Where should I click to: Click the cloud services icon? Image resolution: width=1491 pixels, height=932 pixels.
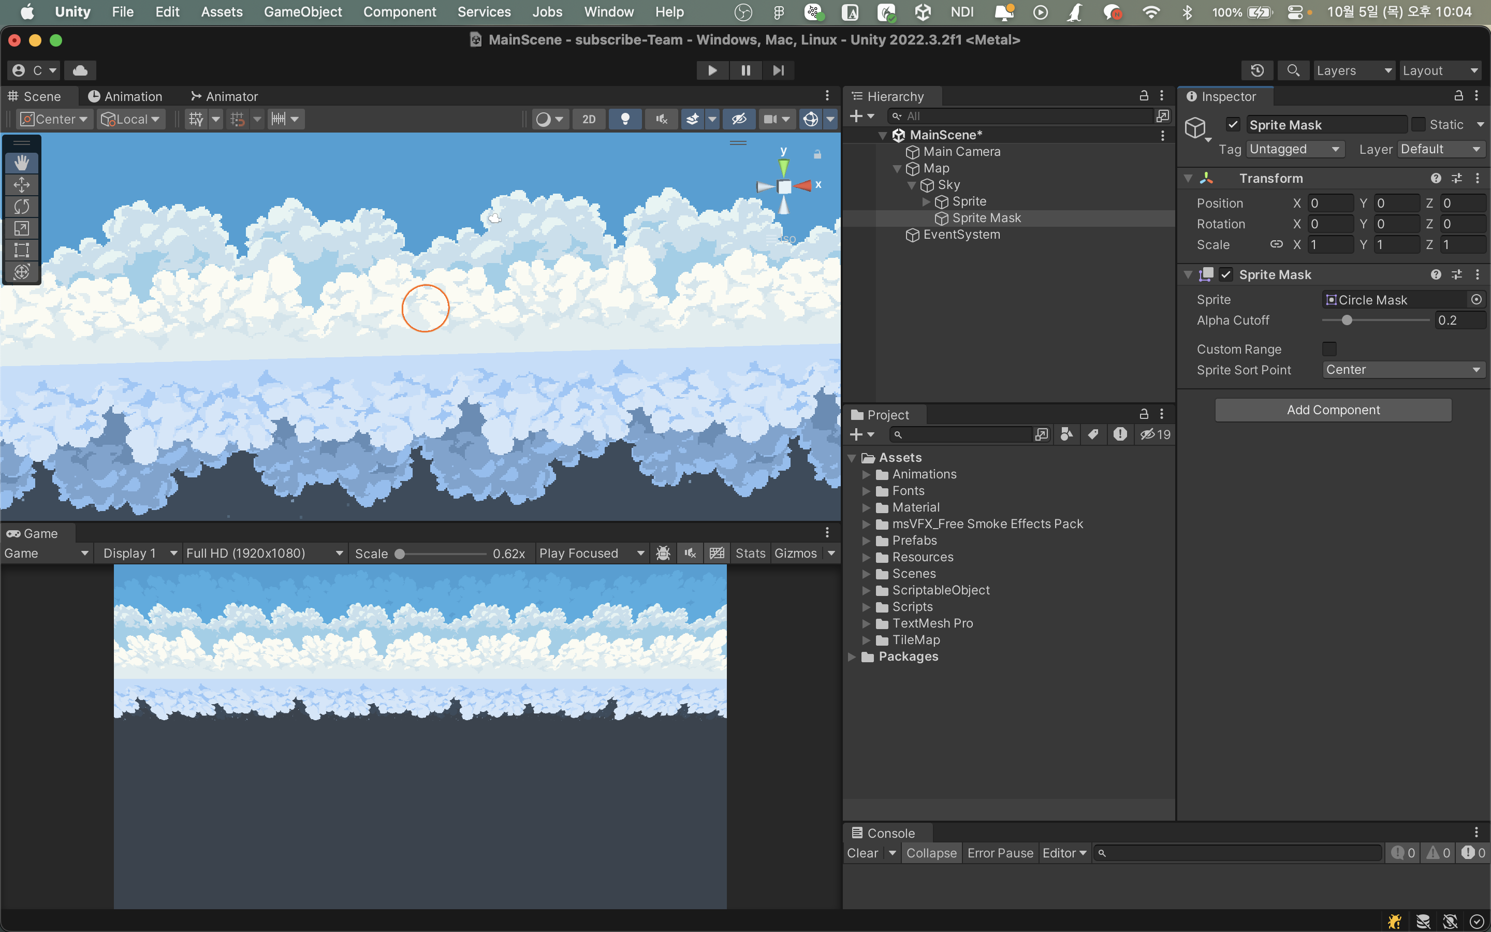[x=80, y=70]
